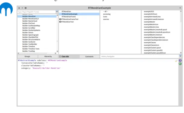Select the Builder-ScrollBar package
Screen dimensions: 184x113
pyautogui.click(x=29, y=28)
